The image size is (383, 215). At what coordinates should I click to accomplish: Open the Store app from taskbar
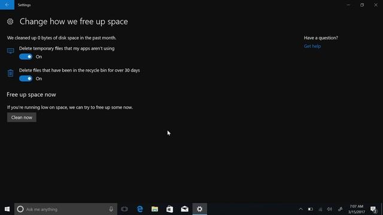coord(170,209)
